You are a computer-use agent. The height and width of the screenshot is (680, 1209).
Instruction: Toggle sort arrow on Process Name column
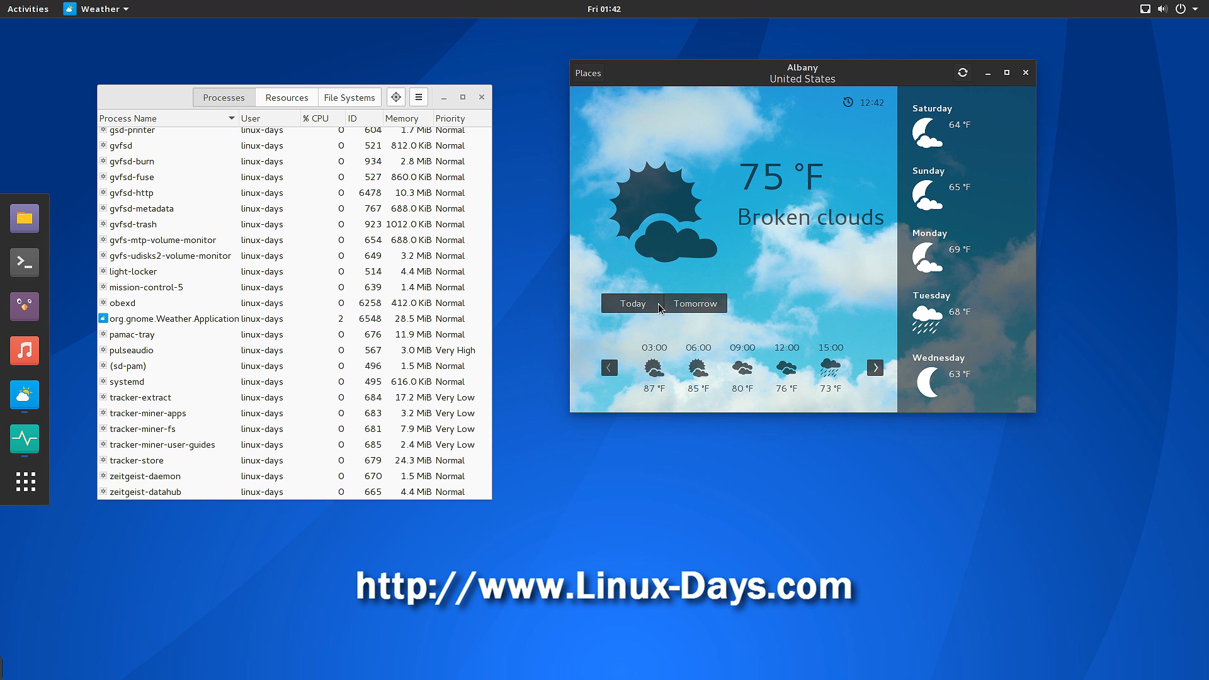coord(232,118)
